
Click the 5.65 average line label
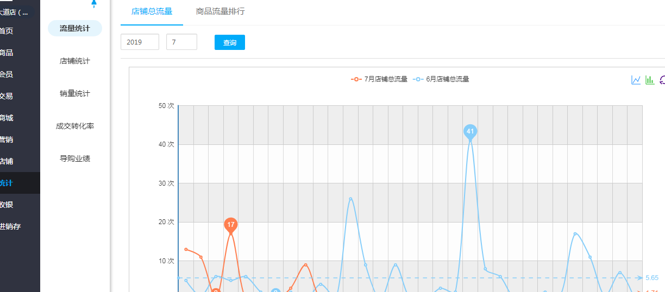(x=652, y=278)
